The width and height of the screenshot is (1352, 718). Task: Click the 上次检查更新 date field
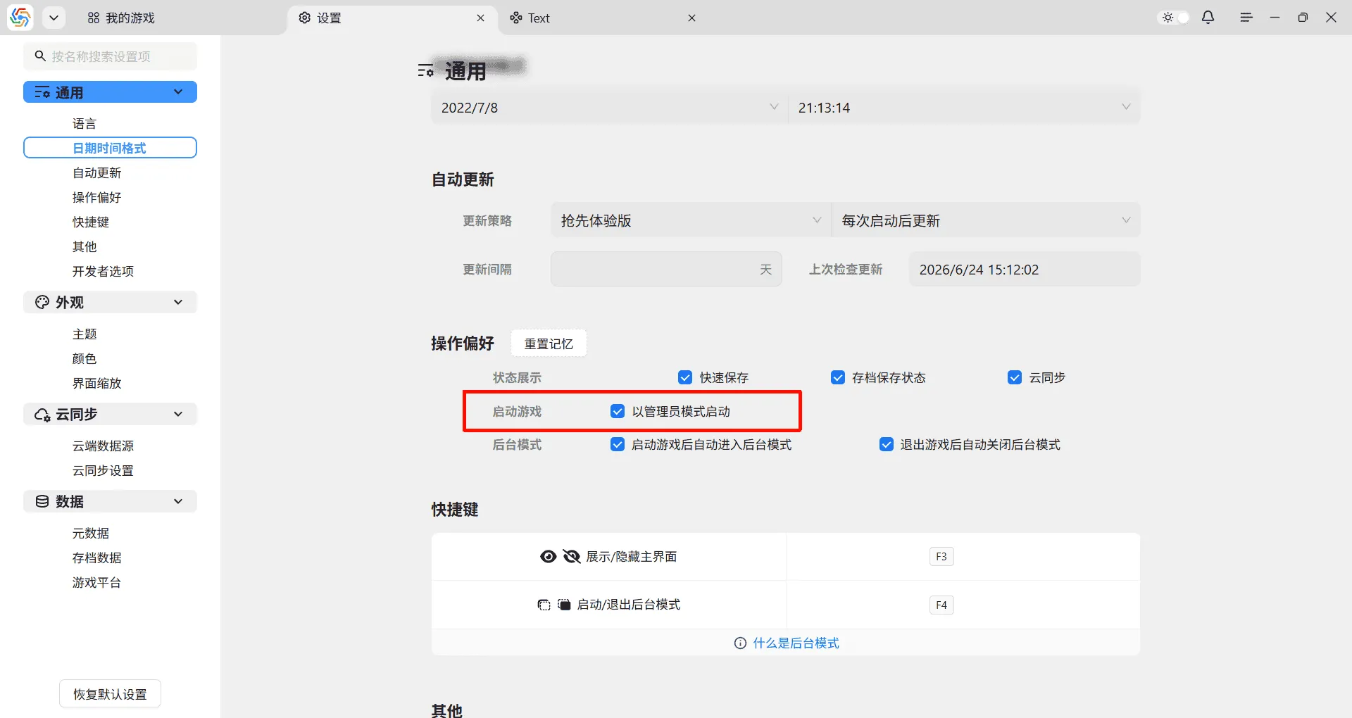(x=1025, y=269)
